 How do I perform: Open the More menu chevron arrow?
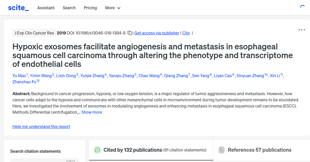pyautogui.click(x=119, y=8)
